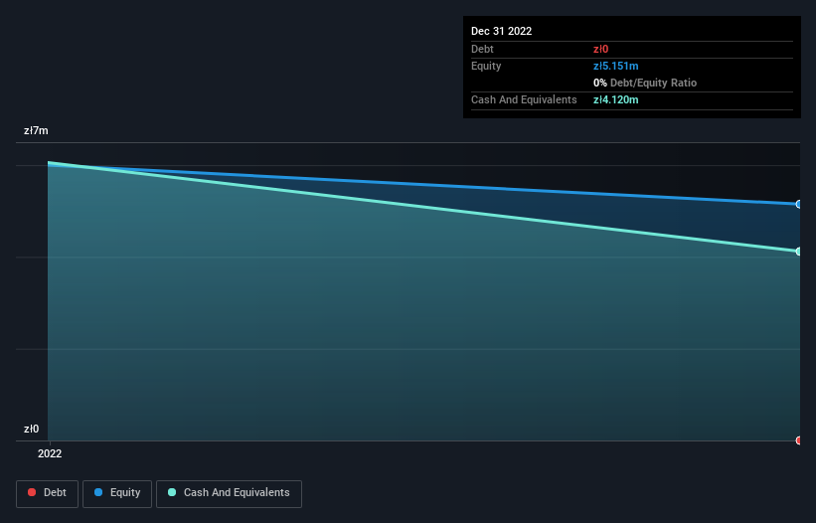Viewport: 816px width, 523px height.
Task: Toggle the Debt legend button
Action: pyautogui.click(x=48, y=493)
